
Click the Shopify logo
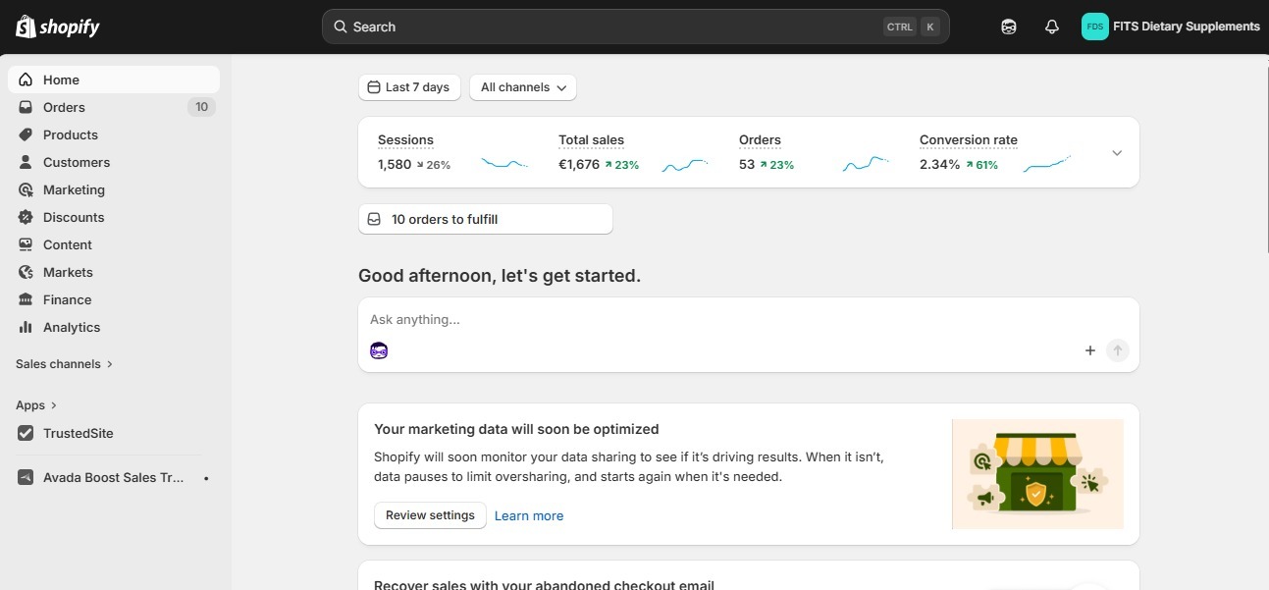pos(58,27)
